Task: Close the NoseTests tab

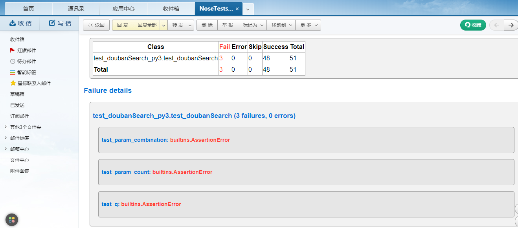Action: click(x=237, y=9)
